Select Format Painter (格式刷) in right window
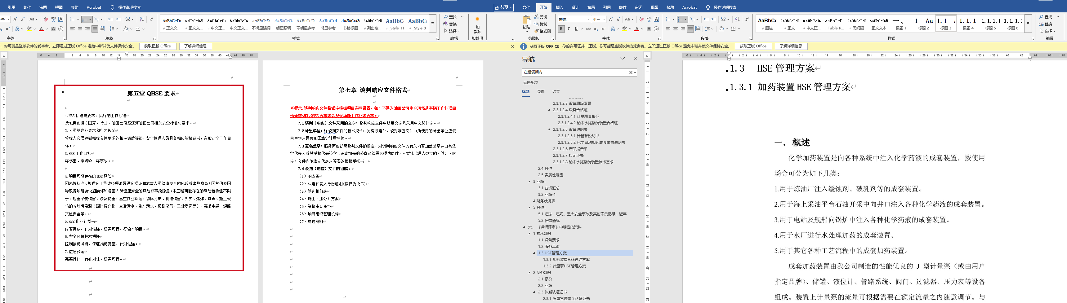1067x303 pixels. pyautogui.click(x=542, y=31)
